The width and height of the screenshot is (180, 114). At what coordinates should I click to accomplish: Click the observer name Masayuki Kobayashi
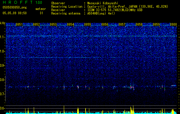click(x=102, y=3)
